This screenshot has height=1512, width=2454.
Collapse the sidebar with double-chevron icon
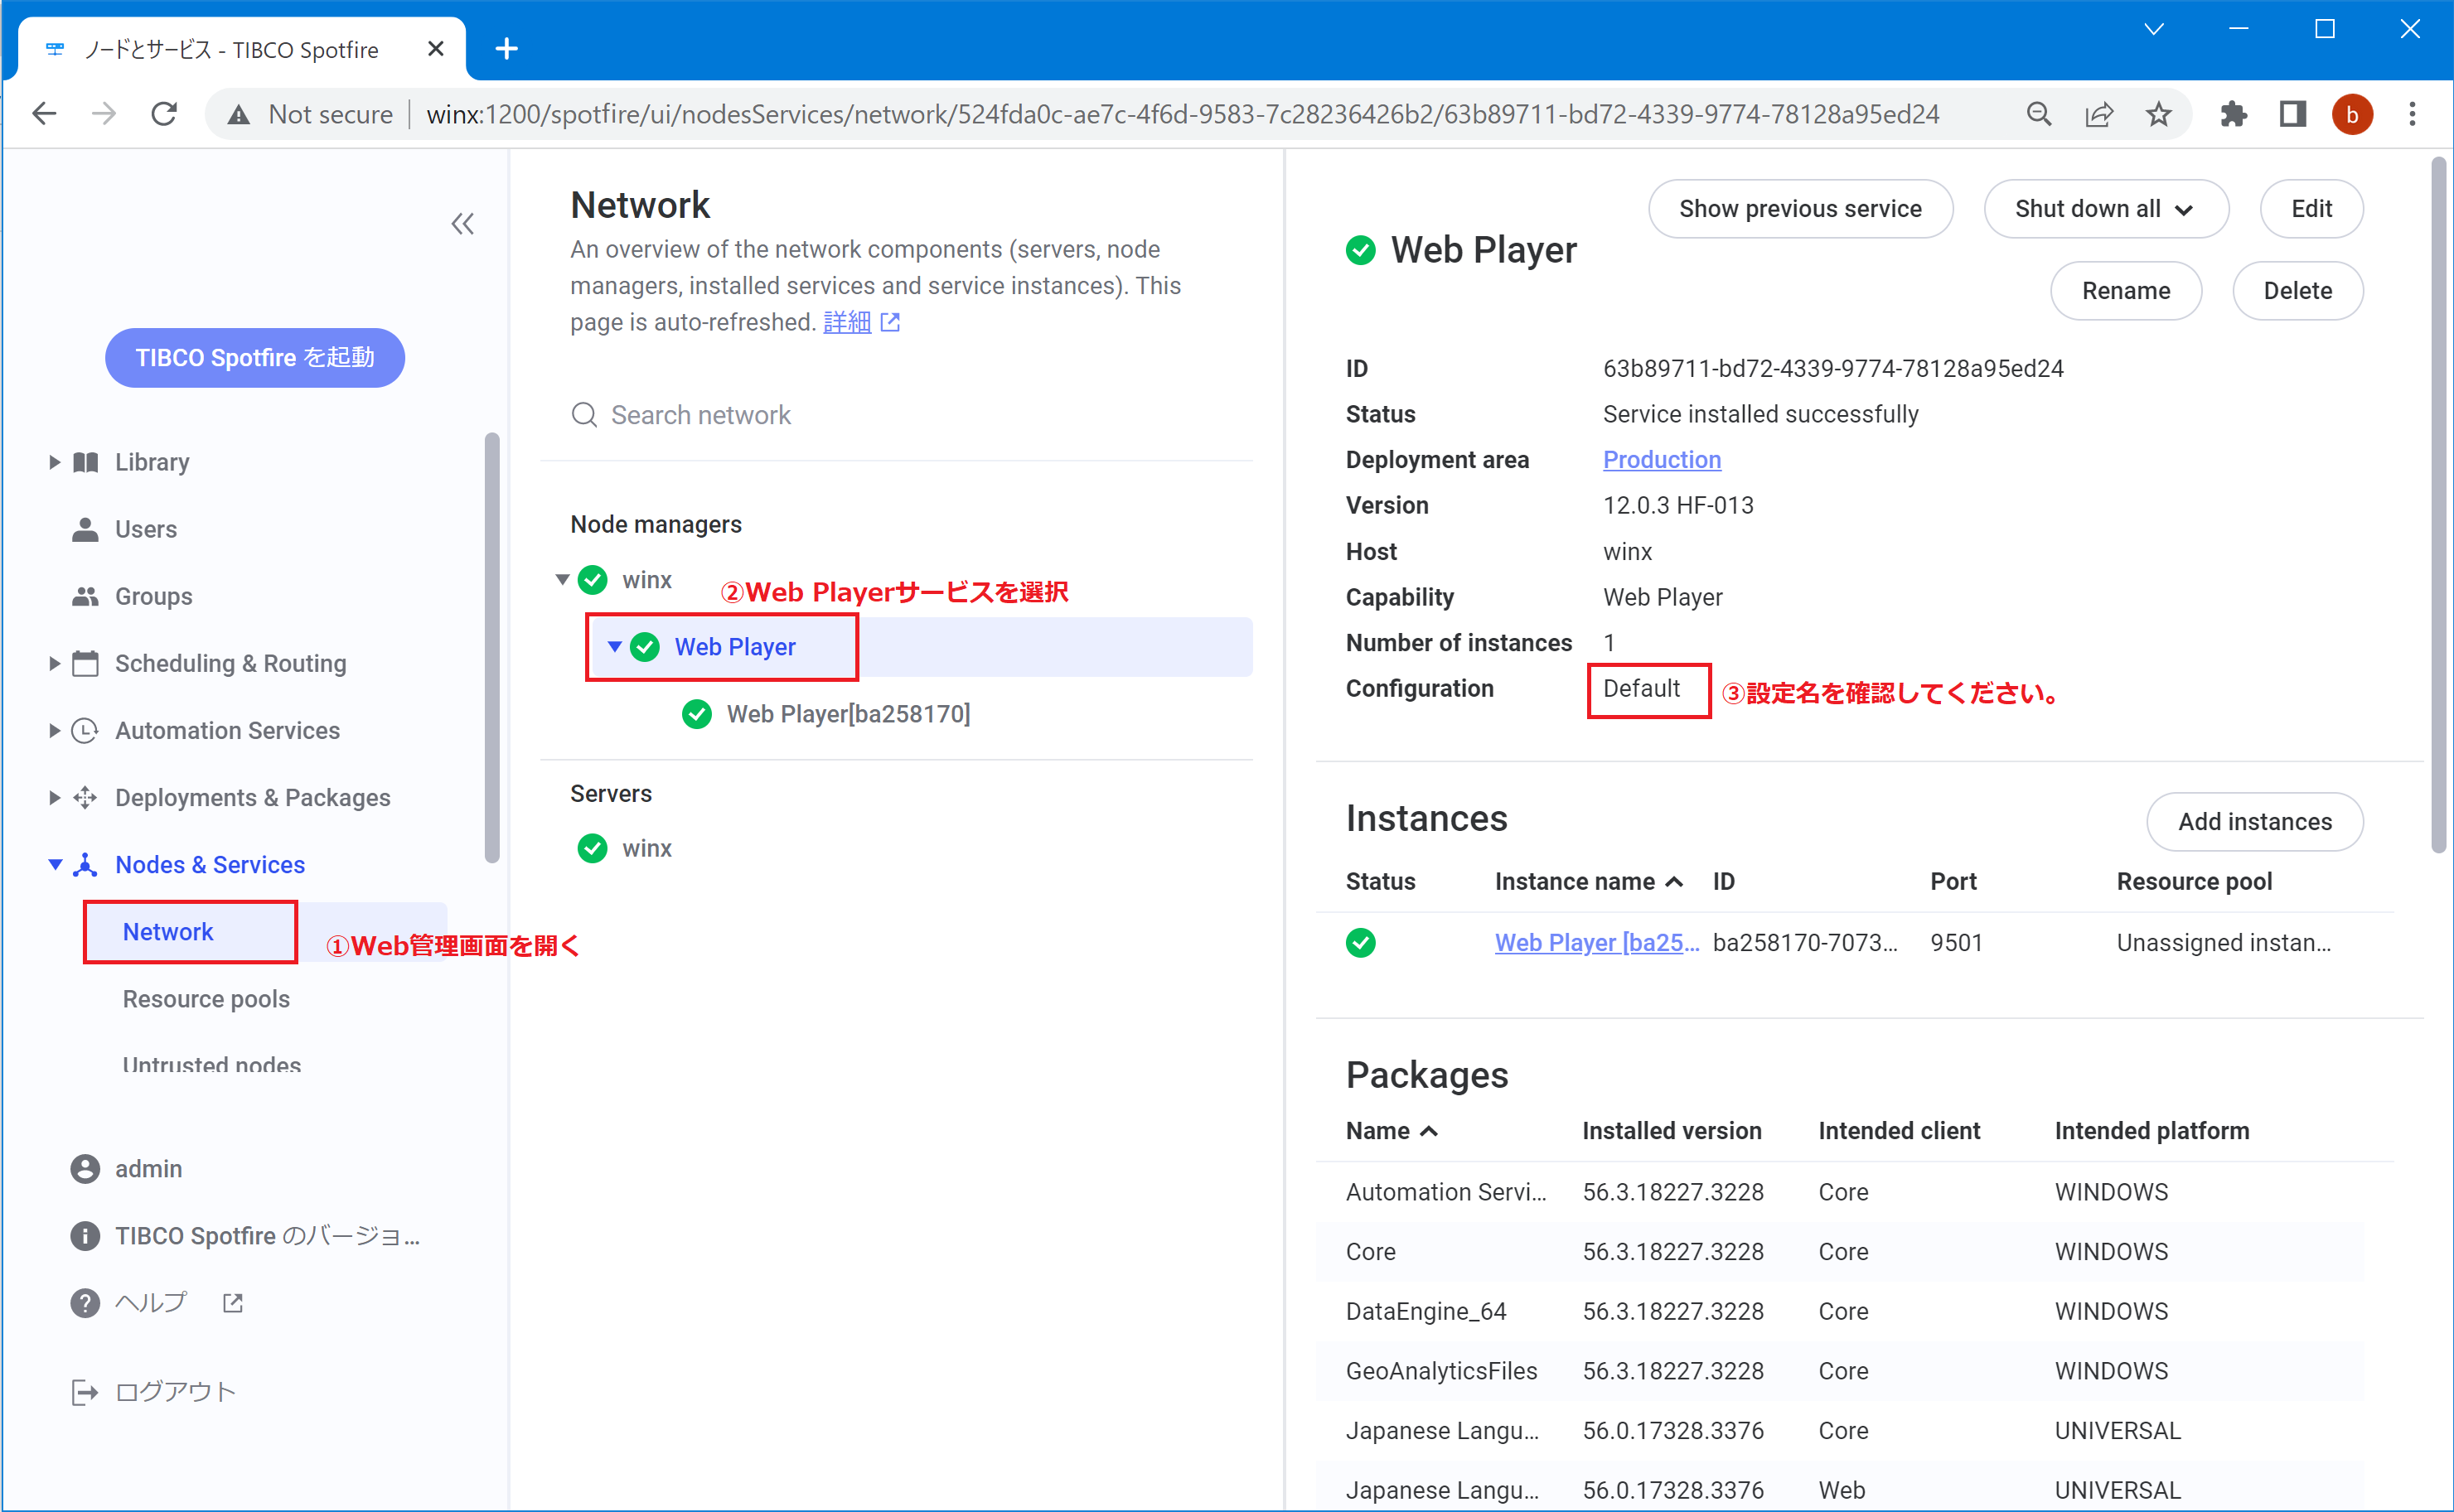point(462,224)
